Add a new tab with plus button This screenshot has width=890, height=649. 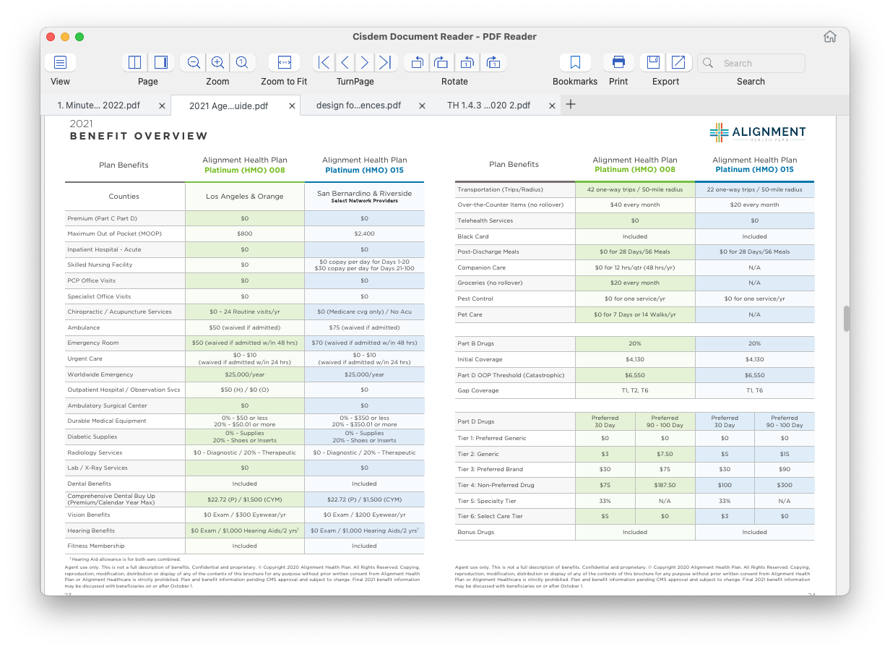(x=571, y=104)
